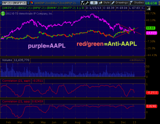Click the volume value 11,635,770
Screen dimensions: 160x124
point(21,60)
